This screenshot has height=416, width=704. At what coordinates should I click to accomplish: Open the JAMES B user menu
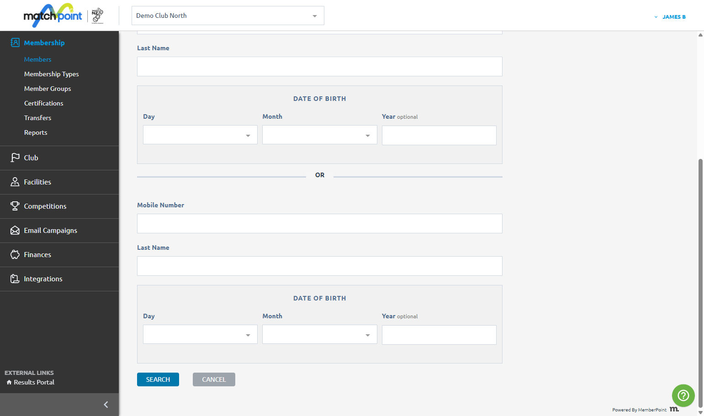(x=670, y=17)
